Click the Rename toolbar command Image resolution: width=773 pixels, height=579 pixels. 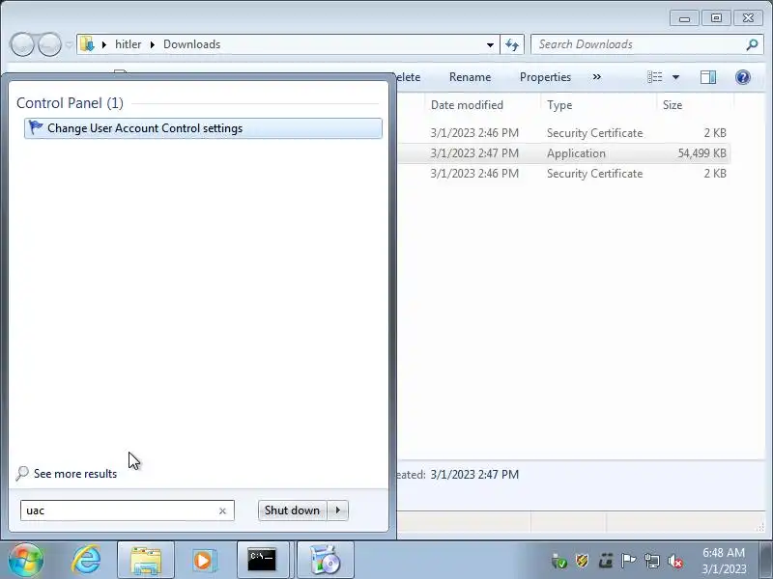point(470,77)
